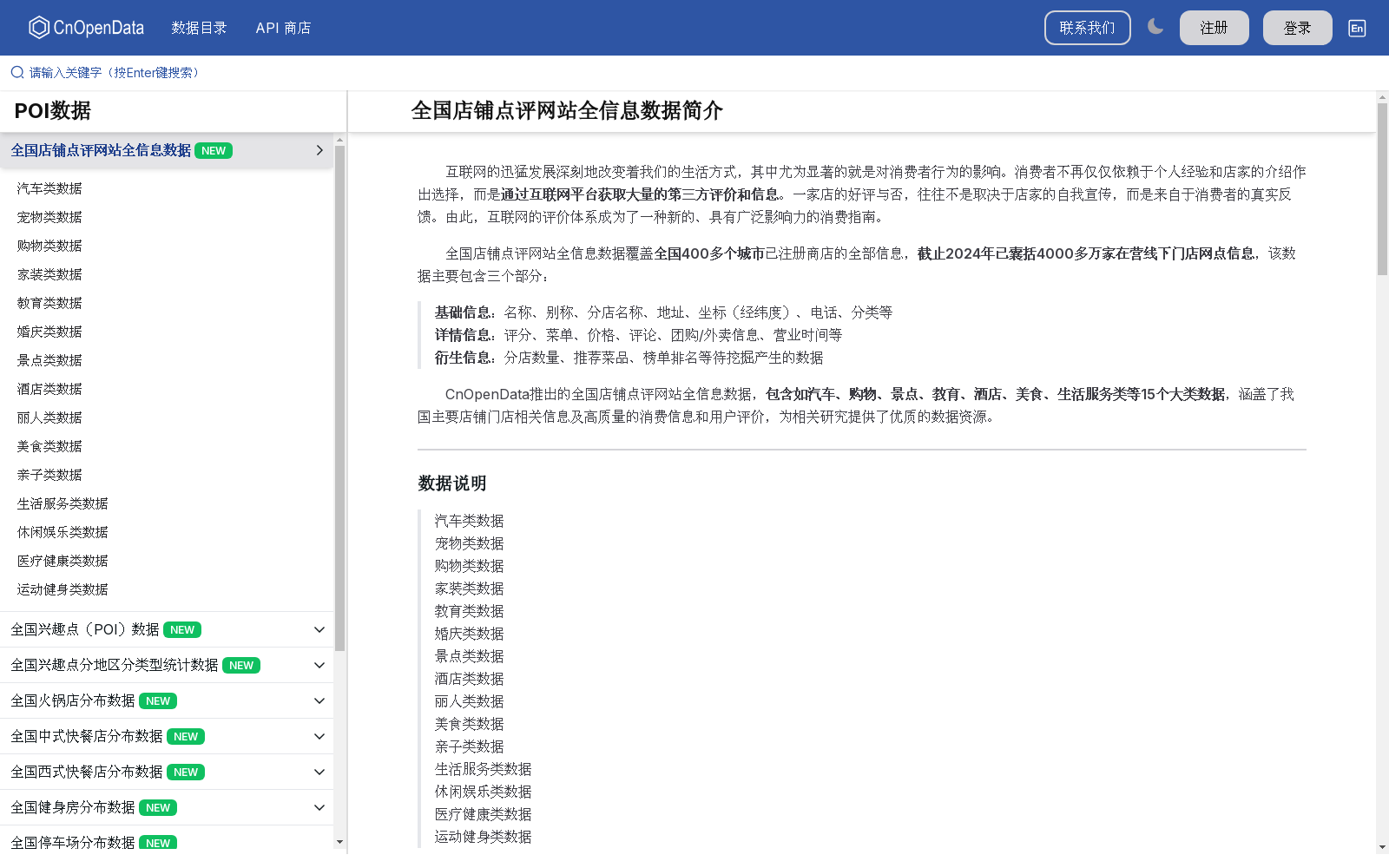Click sidebar scrollbar up arrow
Image resolution: width=1389 pixels, height=868 pixels.
coord(339,140)
